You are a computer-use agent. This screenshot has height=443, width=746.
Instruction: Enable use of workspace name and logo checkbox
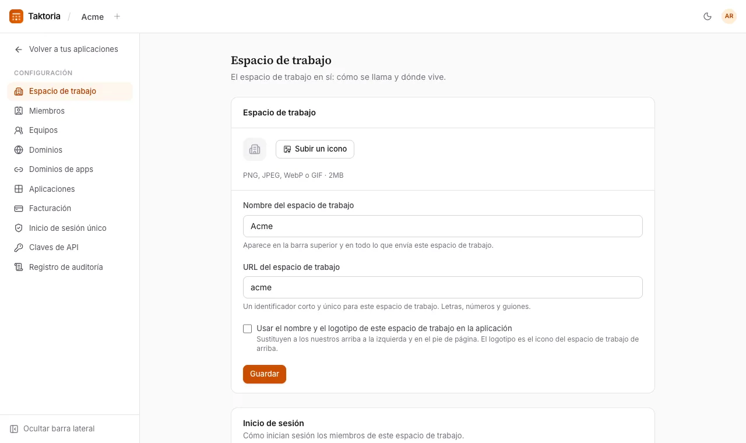point(248,329)
